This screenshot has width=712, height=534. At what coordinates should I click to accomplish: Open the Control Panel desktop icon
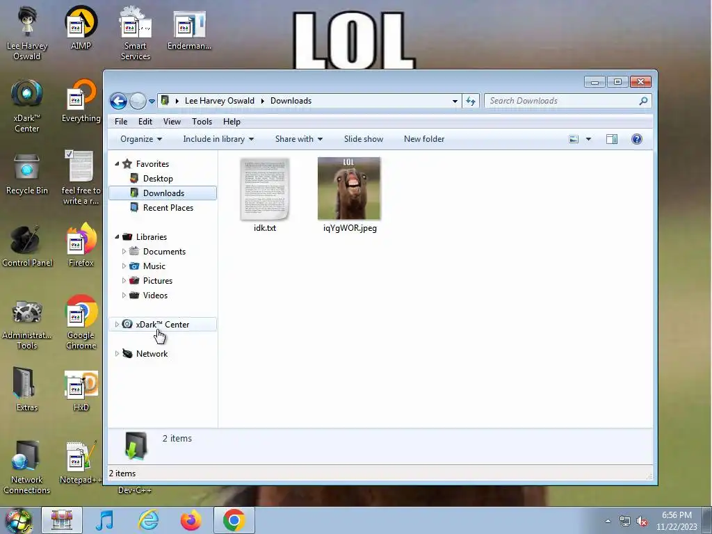click(x=27, y=245)
